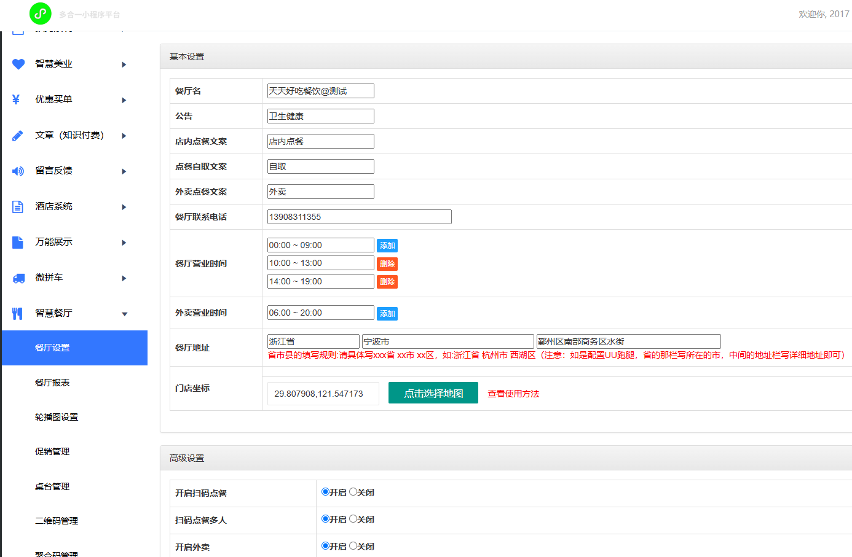The width and height of the screenshot is (852, 557).
Task: Delete the 14:00 ~ 19:00 business hours
Action: pyautogui.click(x=387, y=282)
